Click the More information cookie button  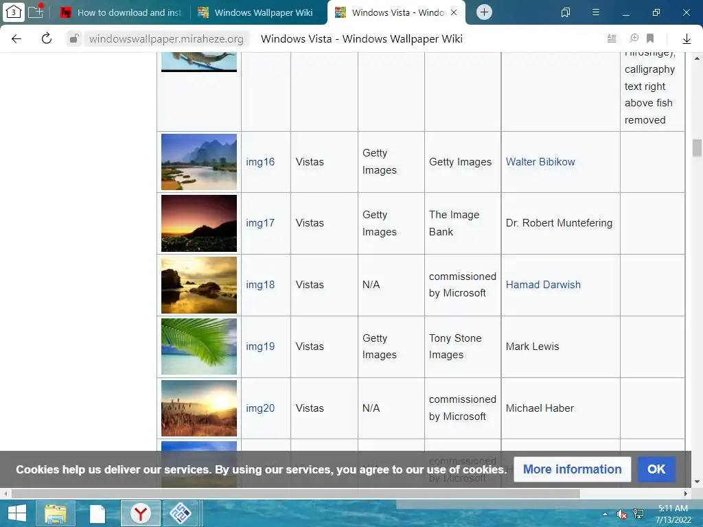572,469
